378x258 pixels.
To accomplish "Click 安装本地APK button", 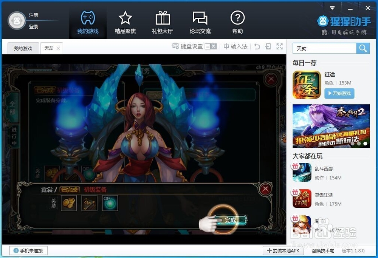I will click(x=283, y=250).
